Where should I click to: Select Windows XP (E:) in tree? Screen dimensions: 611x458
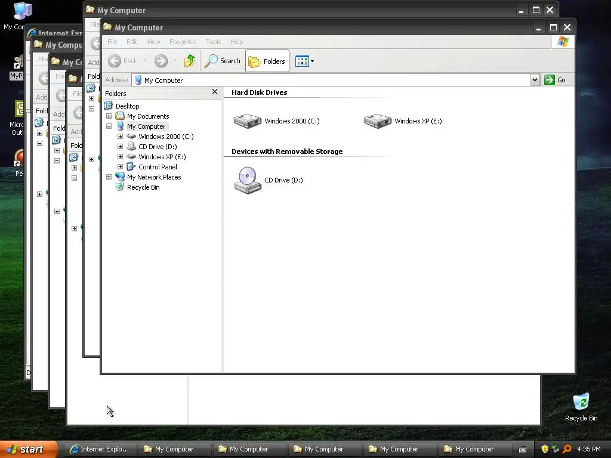[162, 157]
